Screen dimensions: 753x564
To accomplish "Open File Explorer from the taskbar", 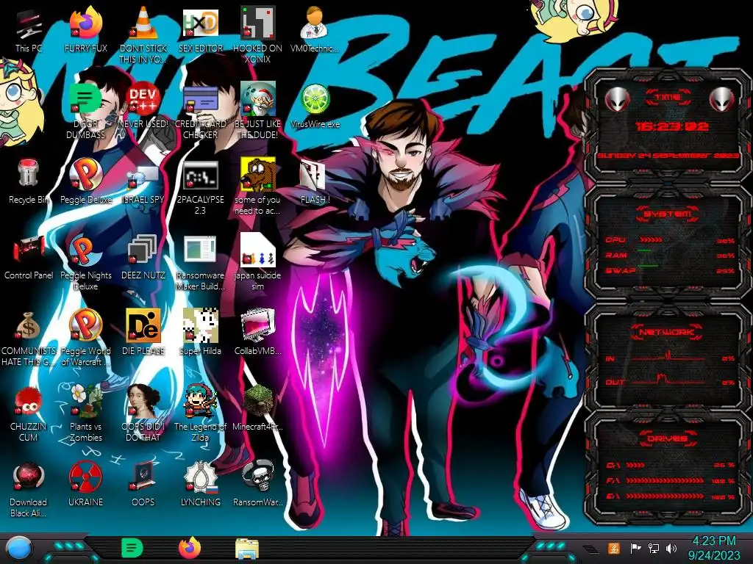I will [x=247, y=549].
